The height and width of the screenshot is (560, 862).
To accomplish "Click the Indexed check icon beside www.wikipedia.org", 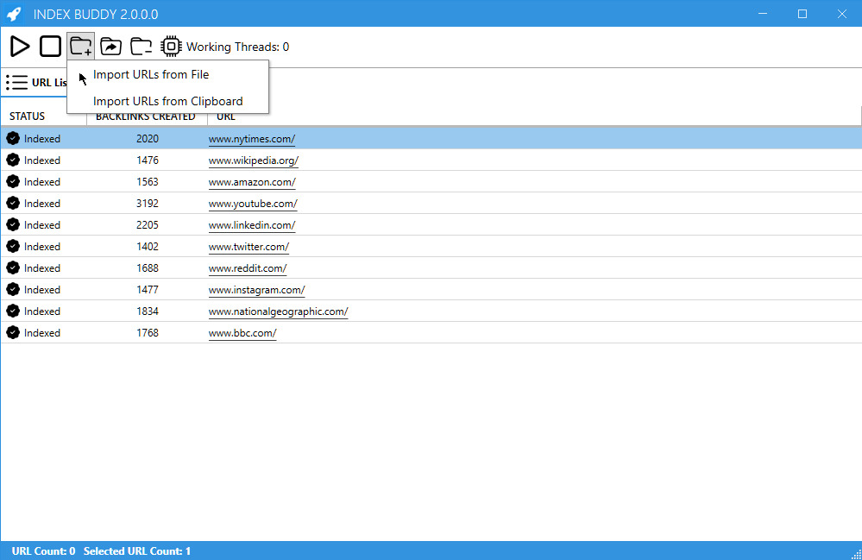I will click(x=12, y=160).
